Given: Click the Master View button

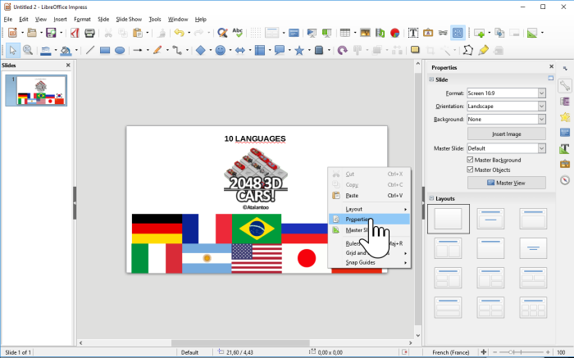Looking at the screenshot, I should click(506, 183).
